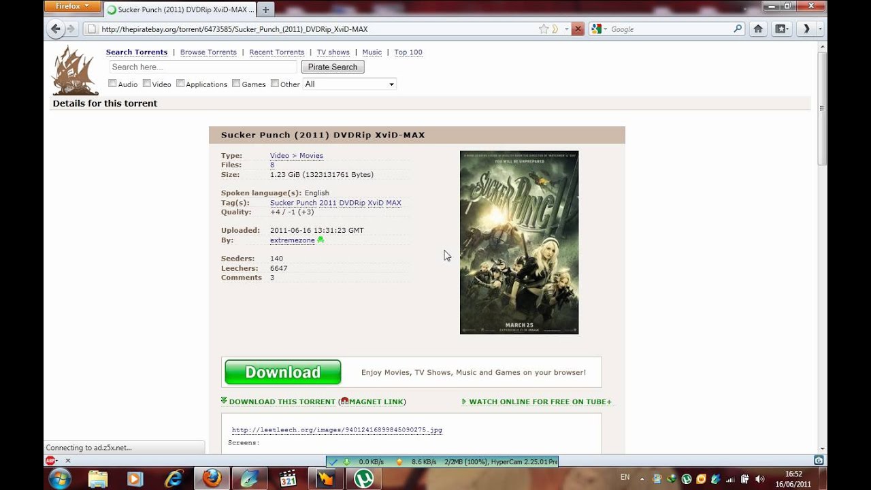Open the Bookmarks toolbar button

(782, 29)
